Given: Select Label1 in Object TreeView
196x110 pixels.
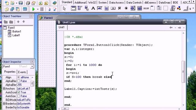Looking at the screenshot, I should [x=16, y=35].
